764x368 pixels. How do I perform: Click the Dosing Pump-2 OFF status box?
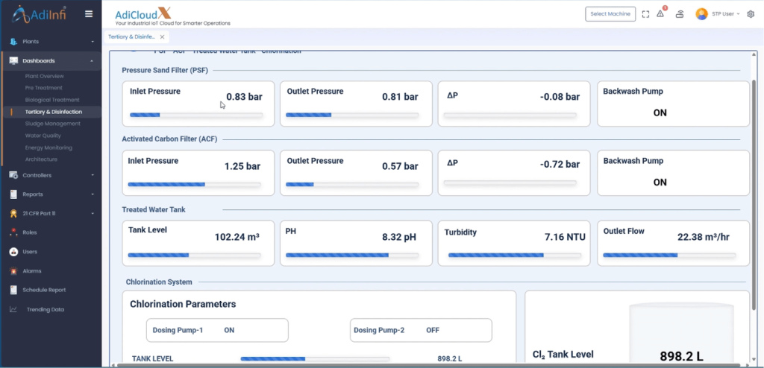(x=421, y=330)
